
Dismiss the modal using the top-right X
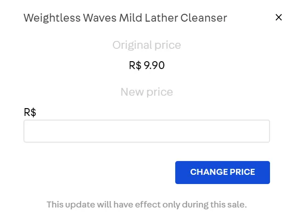278,17
